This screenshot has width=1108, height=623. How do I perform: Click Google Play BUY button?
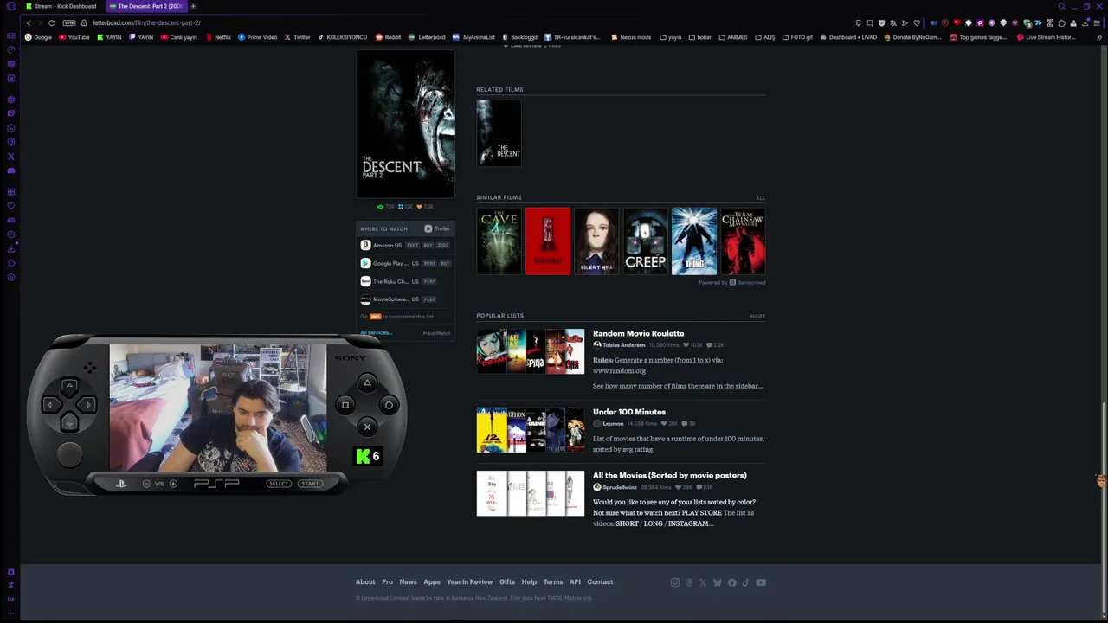(445, 263)
